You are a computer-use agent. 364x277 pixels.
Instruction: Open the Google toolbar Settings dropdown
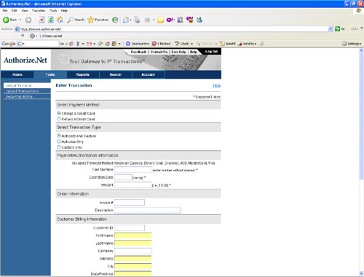click(x=352, y=44)
